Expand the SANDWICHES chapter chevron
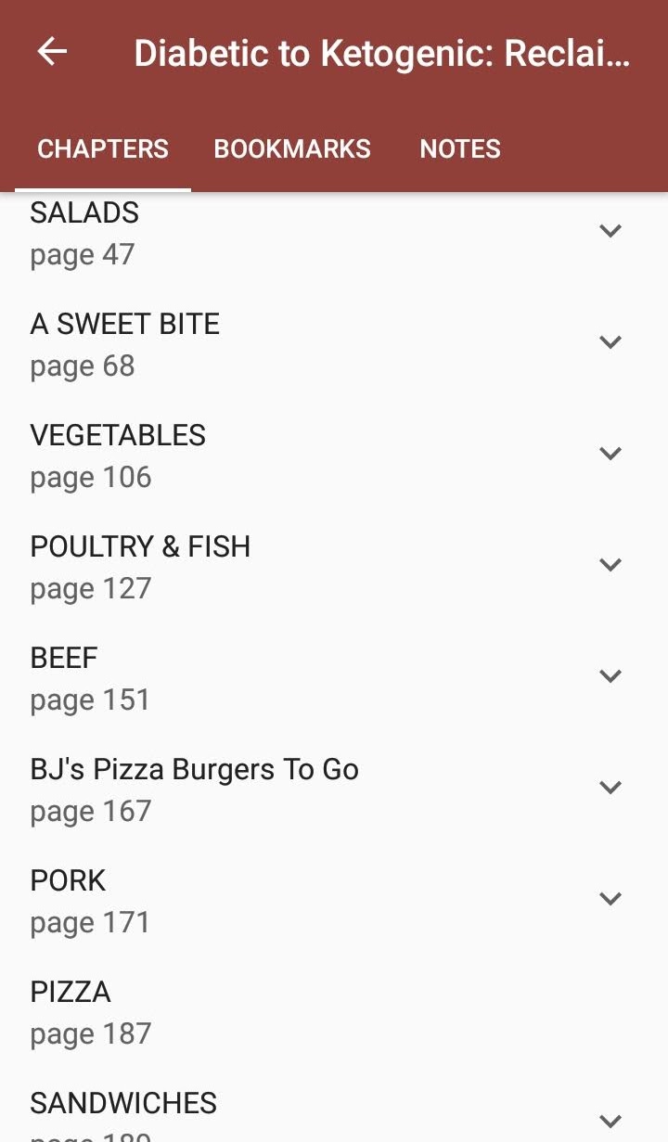Image resolution: width=668 pixels, height=1142 pixels. 610,1121
